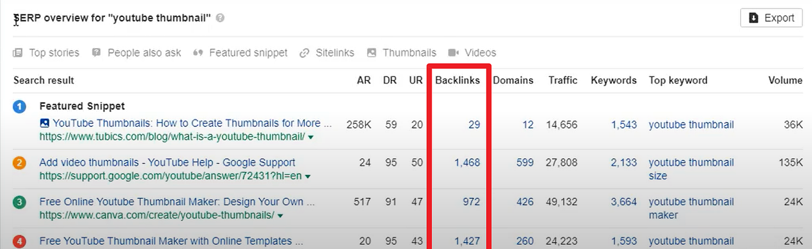
Task: Open the tubics.com blog URL
Action: tap(172, 137)
